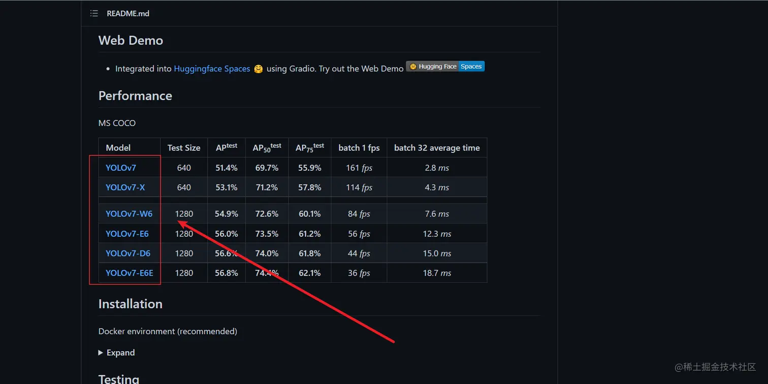The height and width of the screenshot is (384, 768).
Task: Click the batch 1 fps column header
Action: (x=359, y=148)
